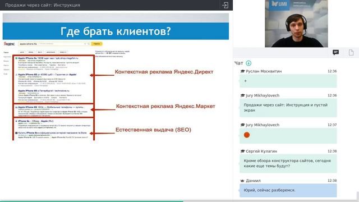This screenshot has height=202, width=359.
Task: Click label 'Естественная выдача (SEO)'
Action: pos(153,130)
